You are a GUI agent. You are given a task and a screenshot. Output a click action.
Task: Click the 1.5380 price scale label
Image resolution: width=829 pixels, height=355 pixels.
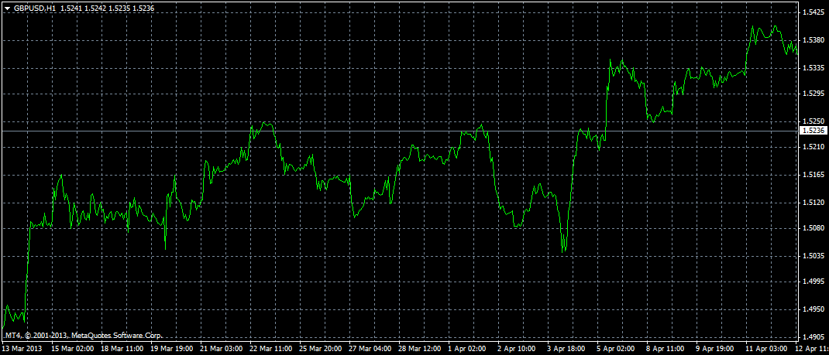pyautogui.click(x=813, y=40)
